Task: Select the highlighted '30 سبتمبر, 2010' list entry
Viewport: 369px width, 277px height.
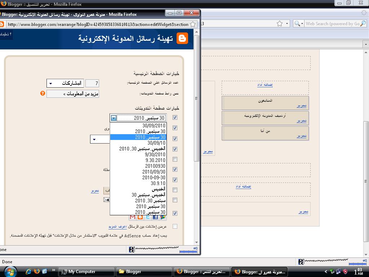Action: point(138,137)
